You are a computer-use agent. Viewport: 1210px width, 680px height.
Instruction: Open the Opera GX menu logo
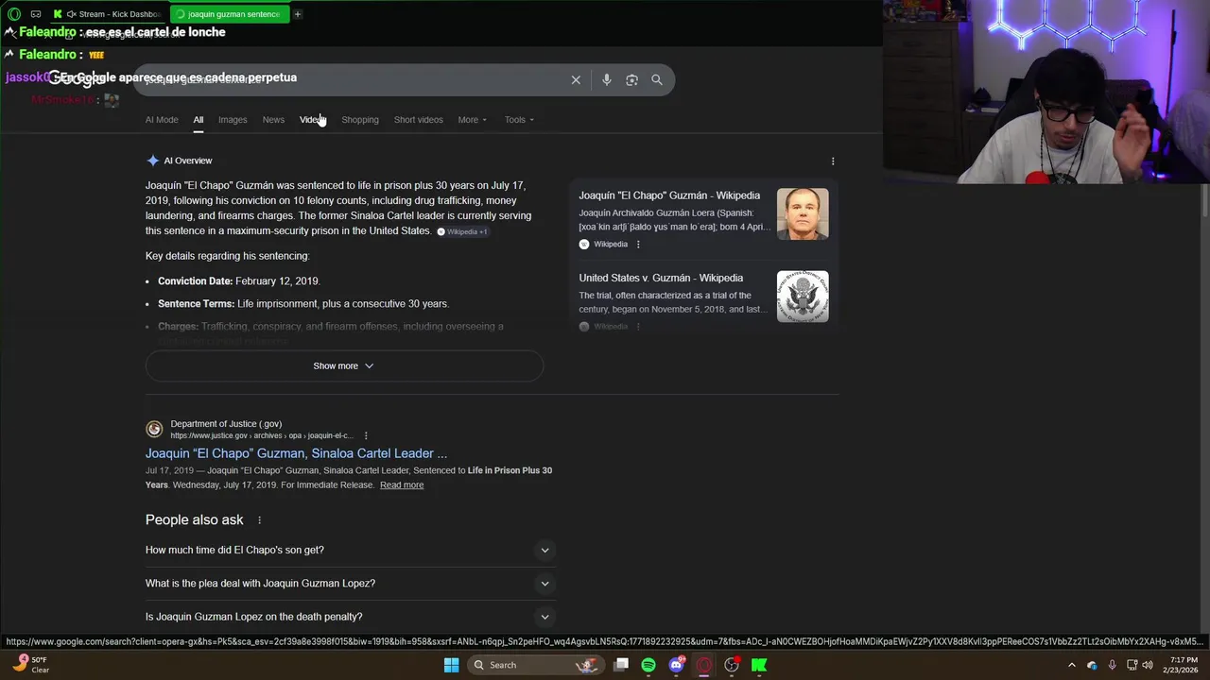pyautogui.click(x=14, y=14)
